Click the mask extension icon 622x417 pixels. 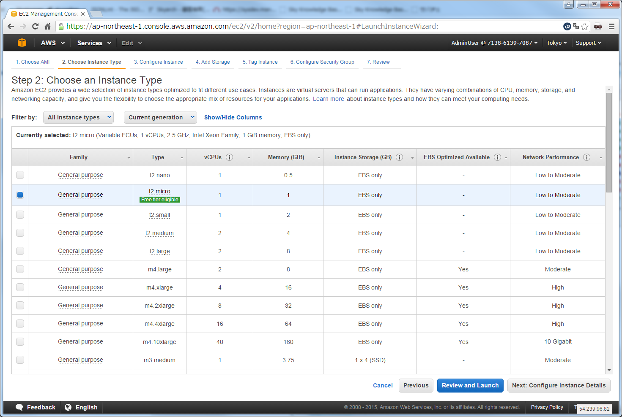[598, 26]
